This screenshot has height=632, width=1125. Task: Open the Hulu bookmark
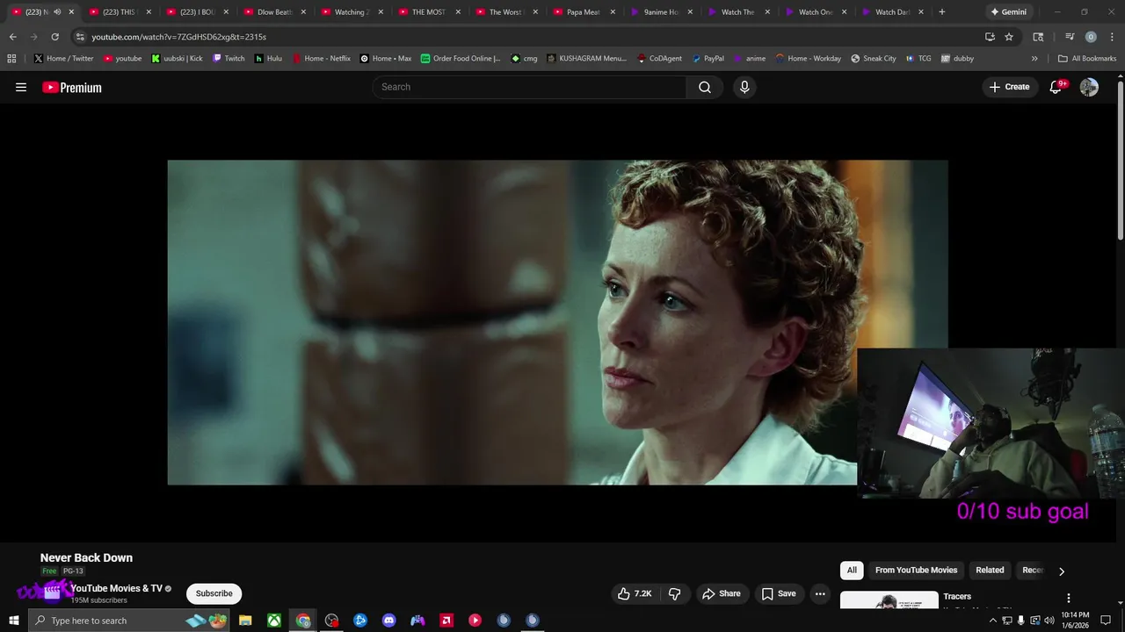pyautogui.click(x=268, y=59)
